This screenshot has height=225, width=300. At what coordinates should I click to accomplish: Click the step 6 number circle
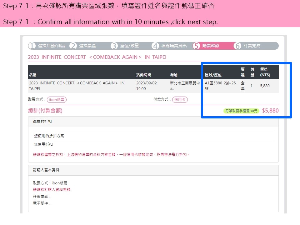click(x=237, y=46)
